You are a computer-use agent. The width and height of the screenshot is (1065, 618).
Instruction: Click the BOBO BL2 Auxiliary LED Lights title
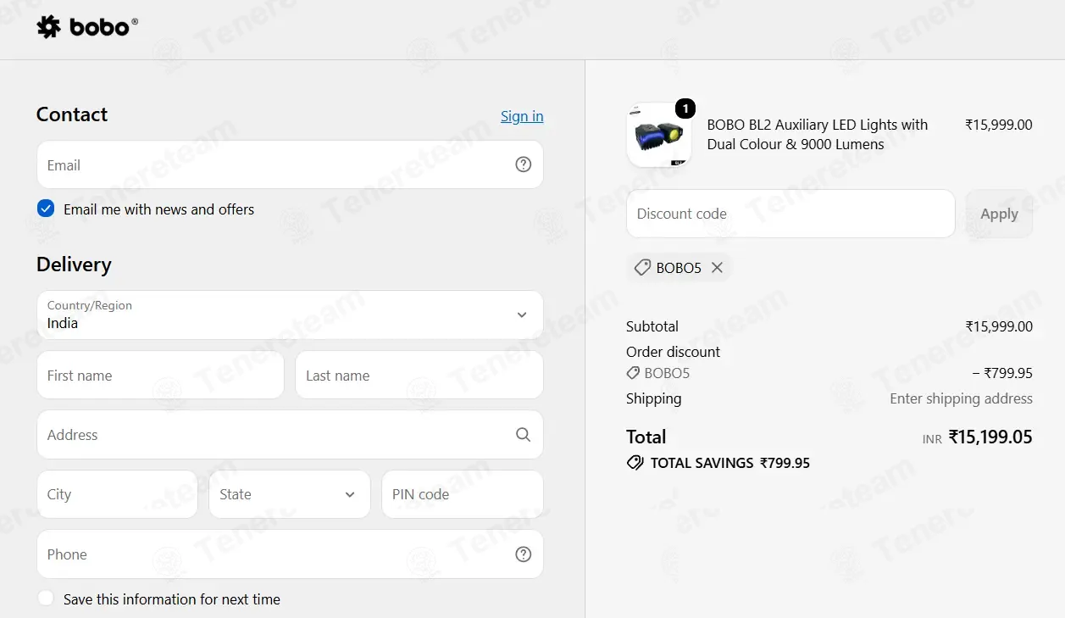point(817,134)
